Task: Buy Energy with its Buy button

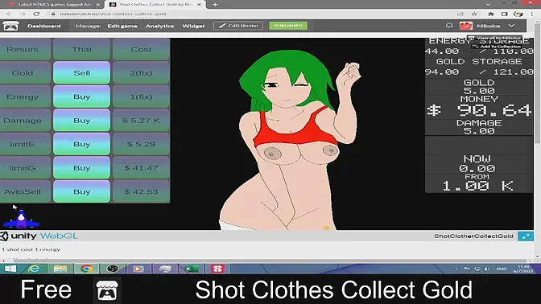Action: point(82,97)
